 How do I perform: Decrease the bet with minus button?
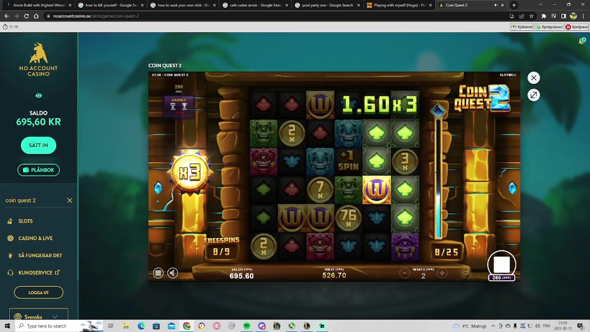tap(404, 273)
